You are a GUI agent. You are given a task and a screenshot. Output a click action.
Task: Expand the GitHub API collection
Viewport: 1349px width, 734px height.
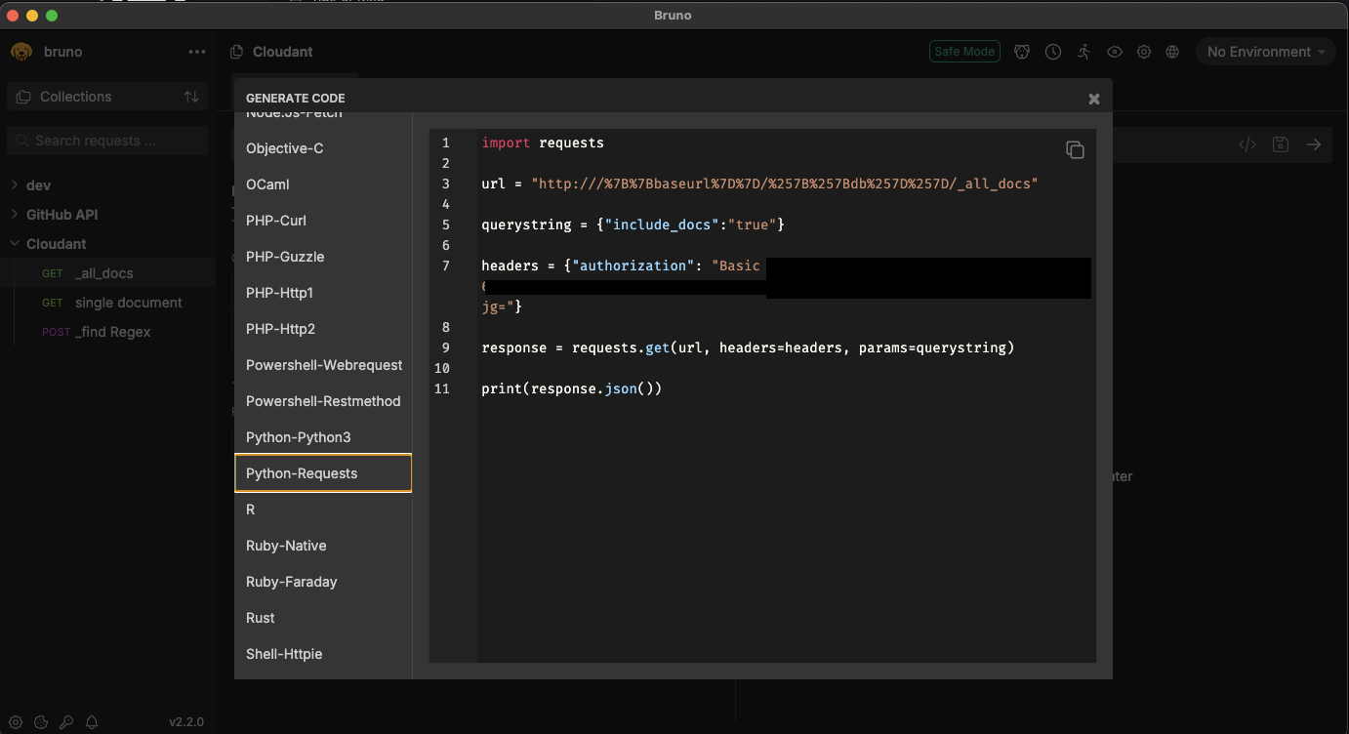[x=61, y=215]
